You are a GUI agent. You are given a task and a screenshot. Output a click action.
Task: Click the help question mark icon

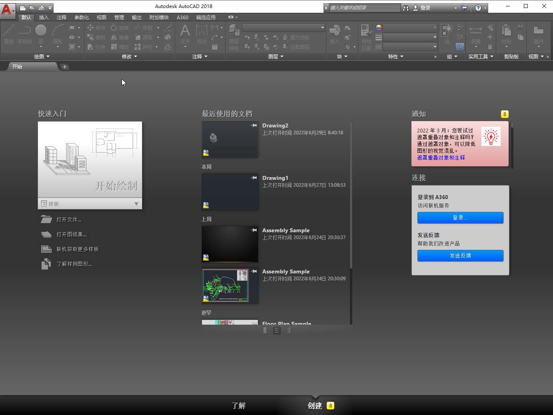click(478, 8)
